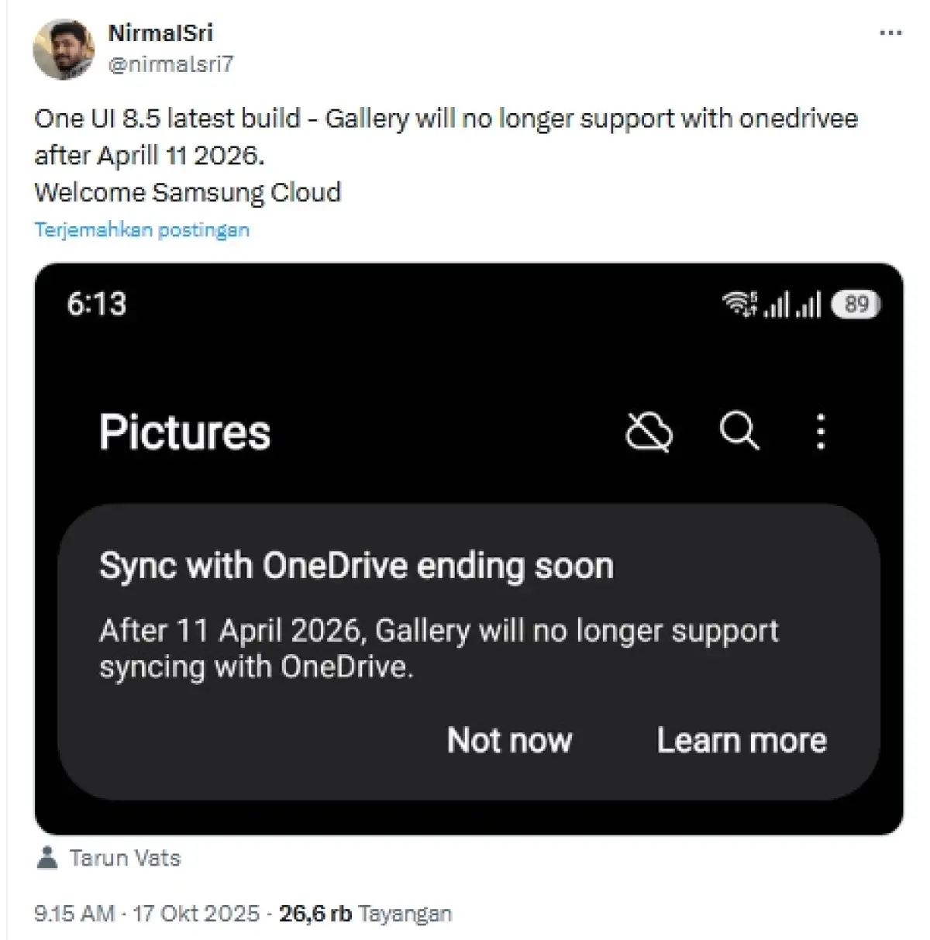Tap the search magnifier in Pictures
930x940 pixels.
coord(739,431)
